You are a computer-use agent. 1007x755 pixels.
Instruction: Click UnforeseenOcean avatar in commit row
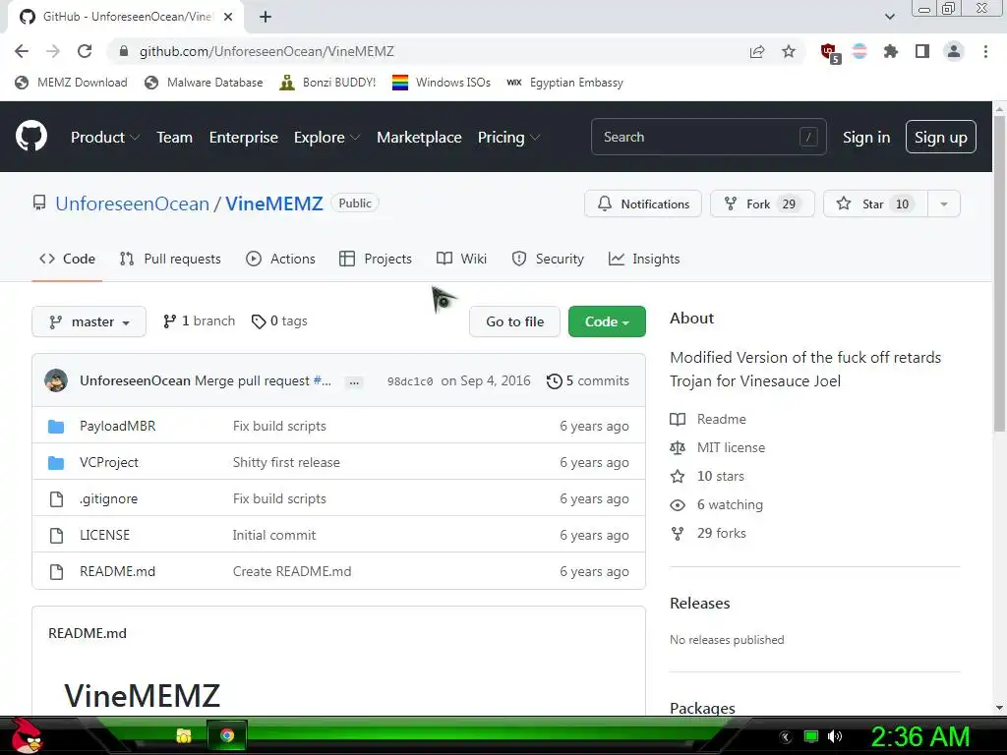[x=56, y=380]
